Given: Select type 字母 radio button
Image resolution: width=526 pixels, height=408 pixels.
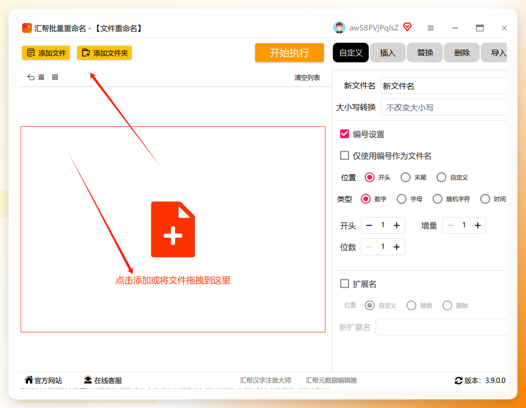Looking at the screenshot, I should point(402,199).
